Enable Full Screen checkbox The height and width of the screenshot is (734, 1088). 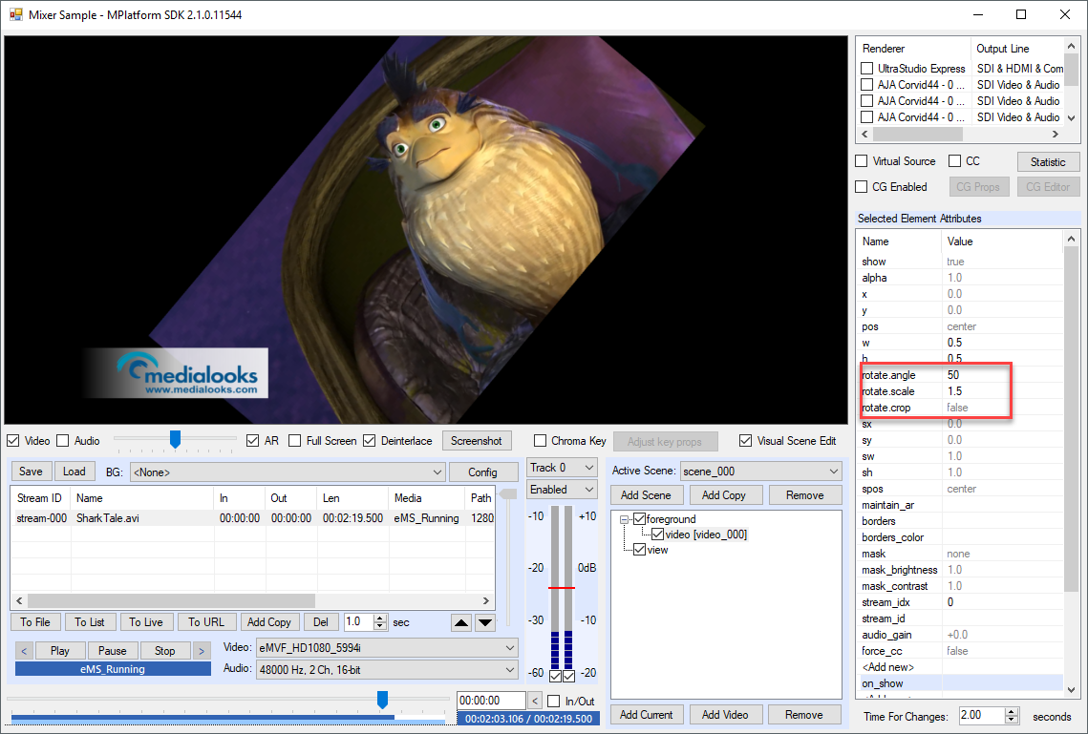point(295,441)
